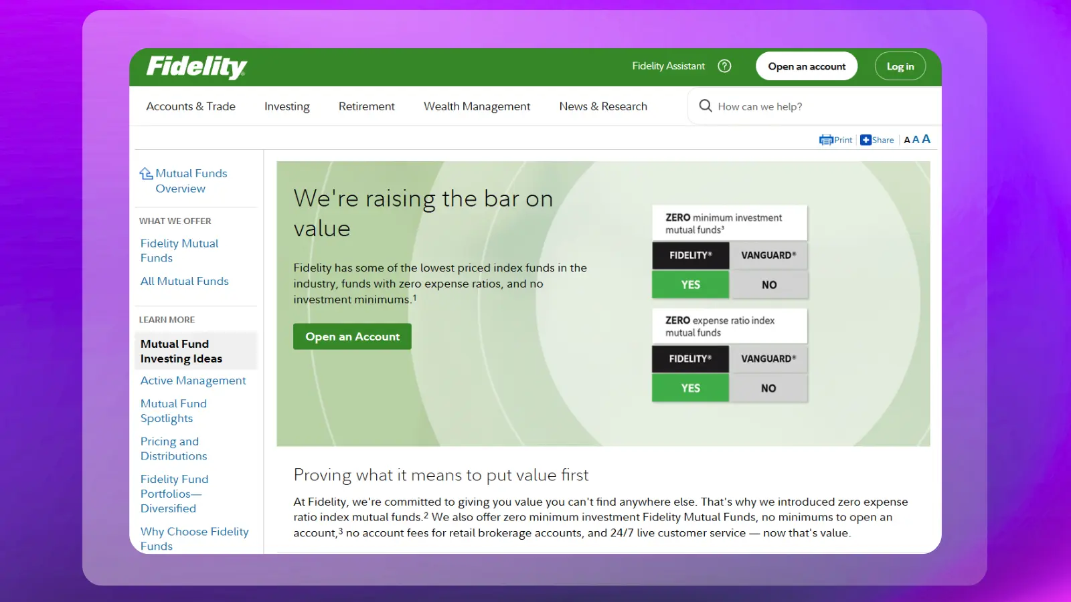The height and width of the screenshot is (602, 1071).
Task: Open Pricing and Distributions link
Action: 173,449
